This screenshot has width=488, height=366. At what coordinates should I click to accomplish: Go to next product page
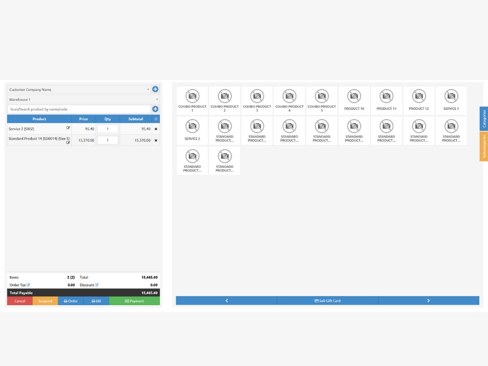(428, 301)
